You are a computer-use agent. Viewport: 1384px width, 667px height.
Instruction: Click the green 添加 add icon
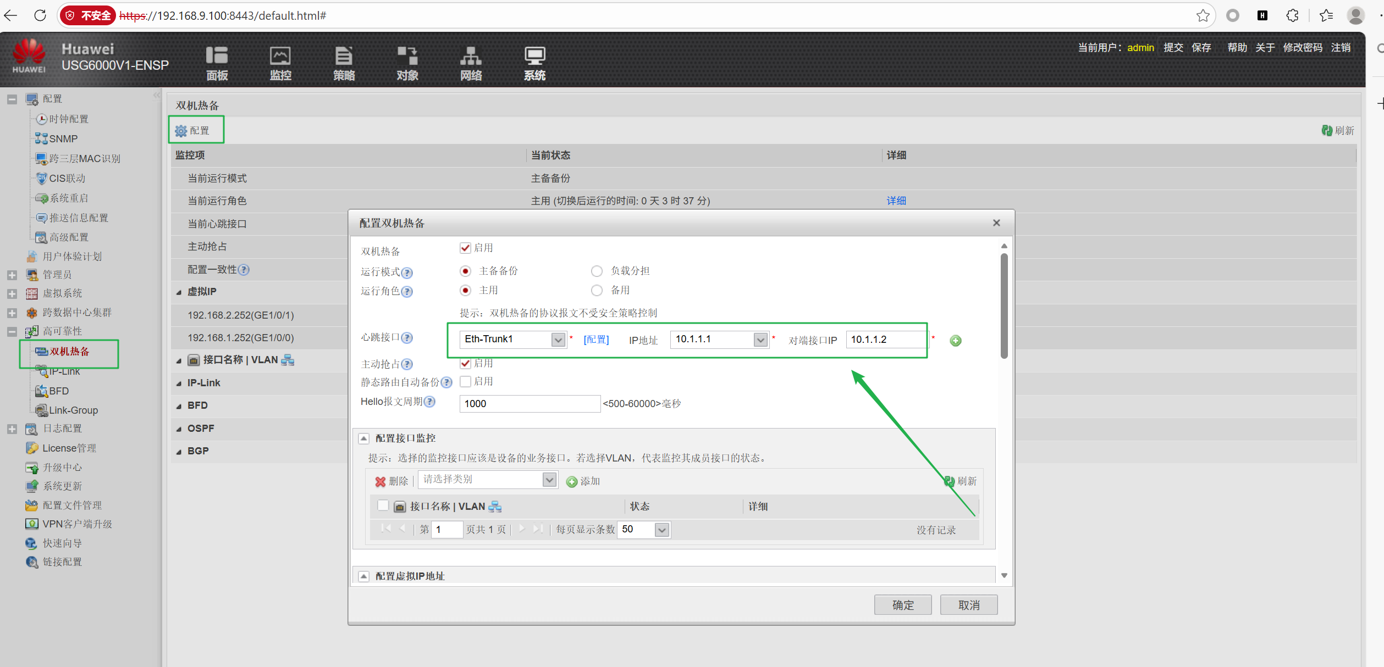pyautogui.click(x=572, y=482)
